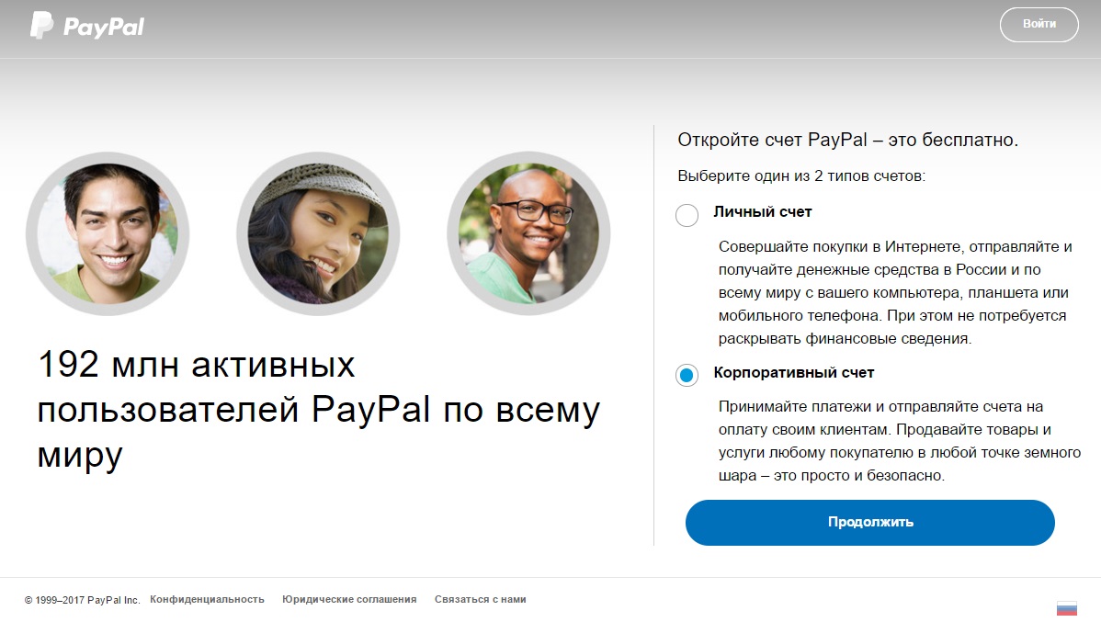Click the Войти login button

point(1039,25)
